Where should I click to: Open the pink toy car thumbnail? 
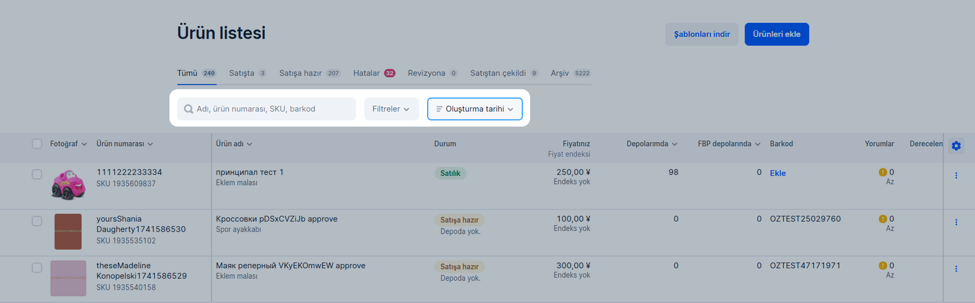point(68,185)
